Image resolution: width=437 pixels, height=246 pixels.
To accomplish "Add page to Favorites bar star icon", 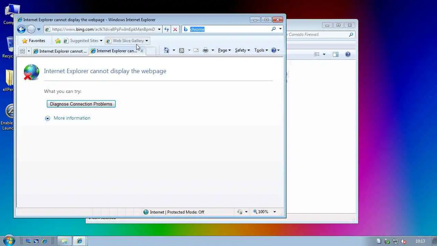I will click(x=58, y=41).
